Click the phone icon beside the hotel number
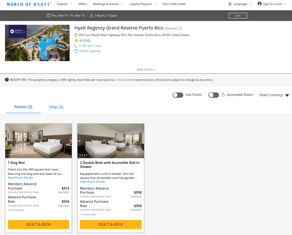 [x=76, y=46]
